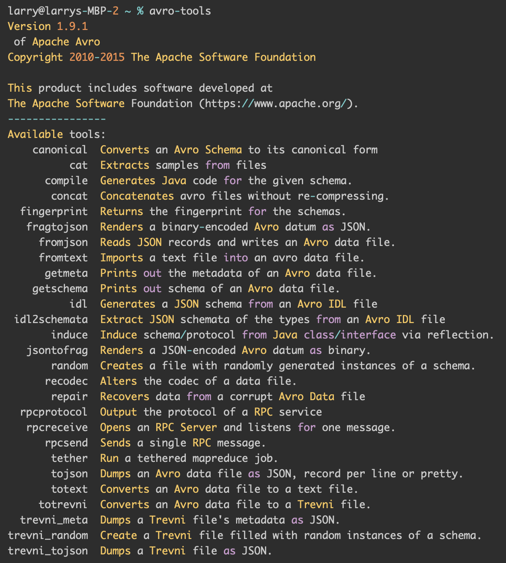
Task: Click the typed 'avro-tools' command
Action: pyautogui.click(x=180, y=11)
